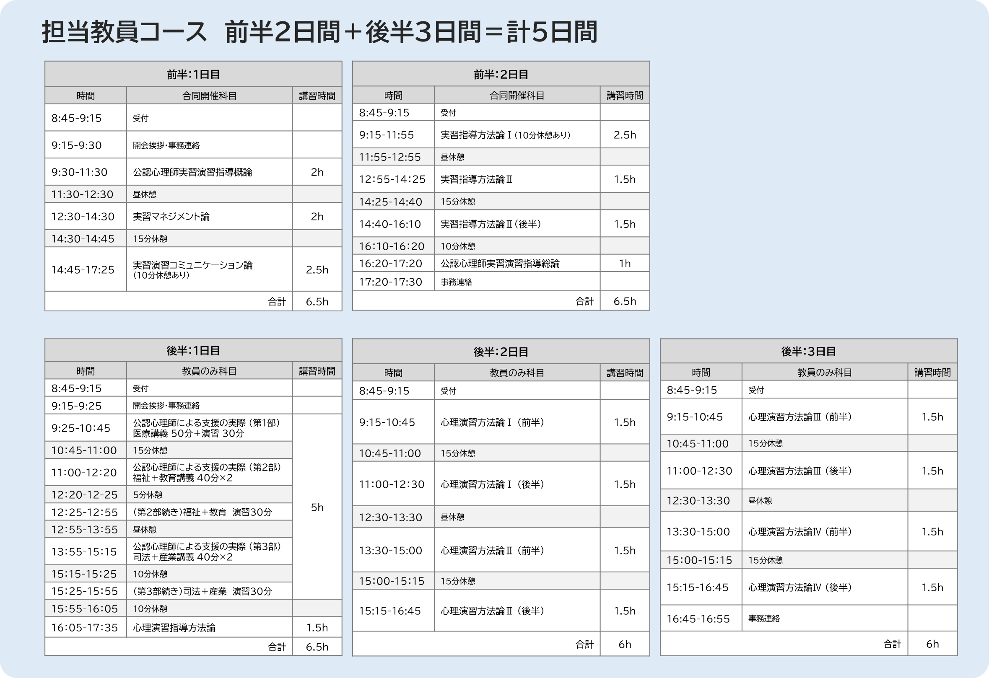Click the 9:30-11:30 time cell
This screenshot has width=989, height=678.
[86, 172]
